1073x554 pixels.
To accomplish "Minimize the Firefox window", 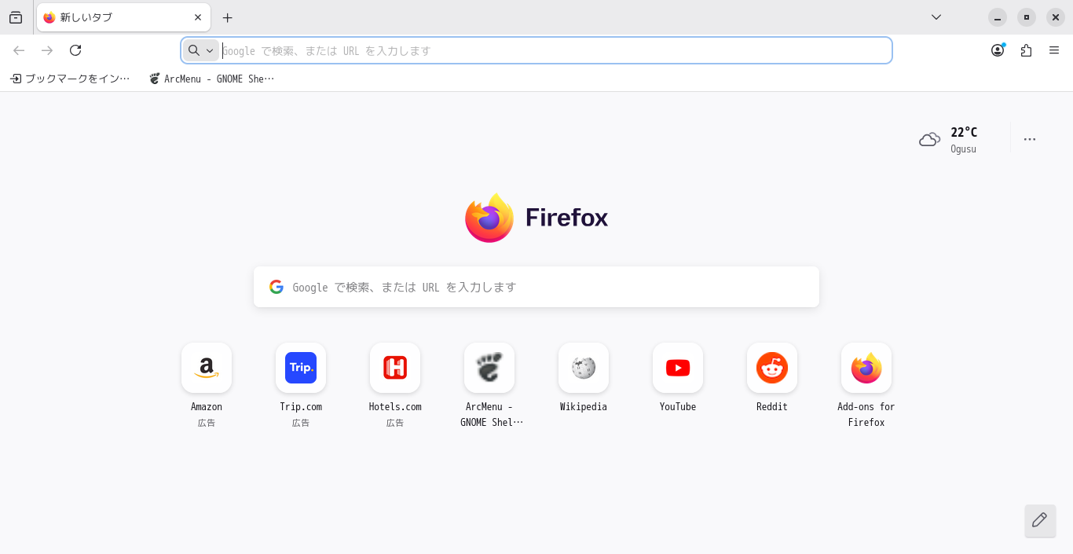I will (998, 17).
